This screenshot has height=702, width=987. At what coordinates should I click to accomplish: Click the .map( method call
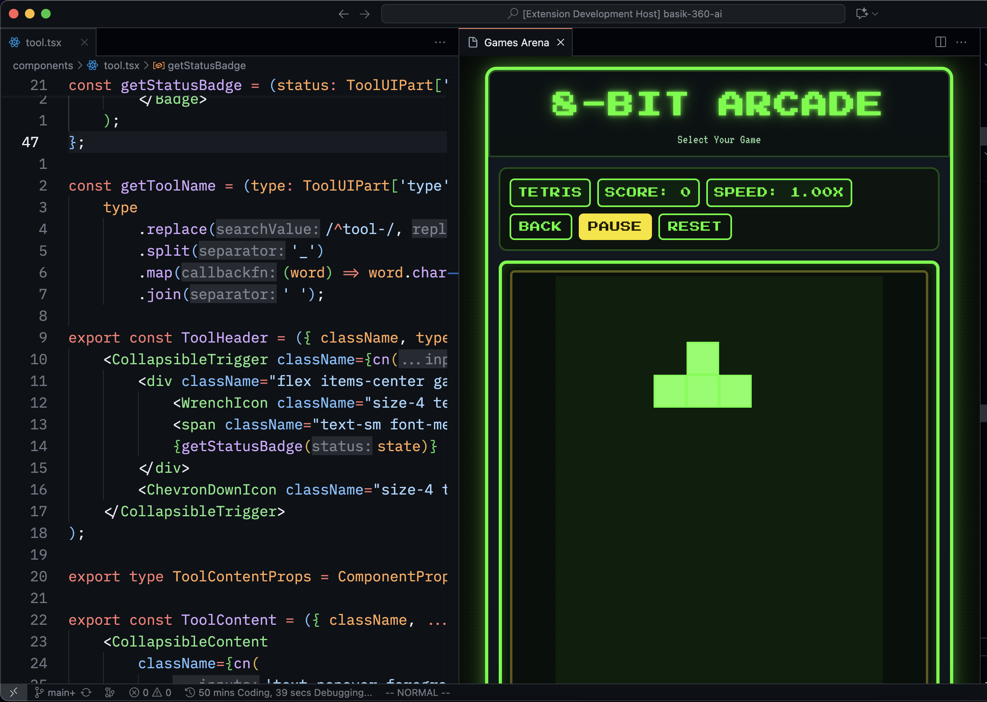click(x=160, y=273)
